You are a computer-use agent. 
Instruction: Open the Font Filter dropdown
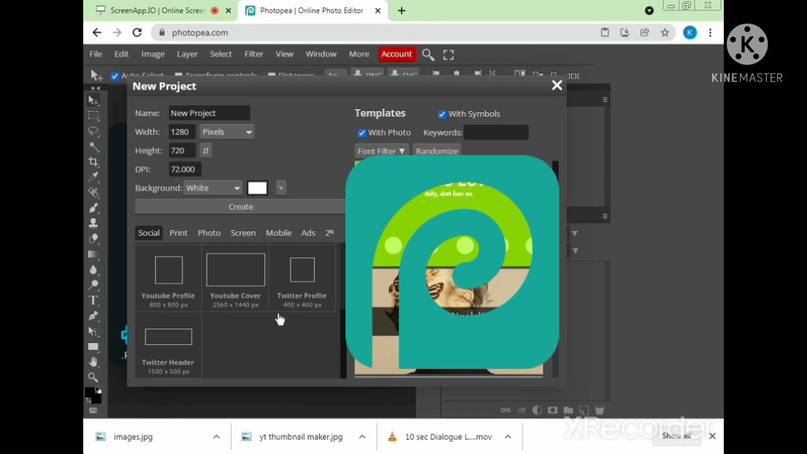tap(381, 151)
